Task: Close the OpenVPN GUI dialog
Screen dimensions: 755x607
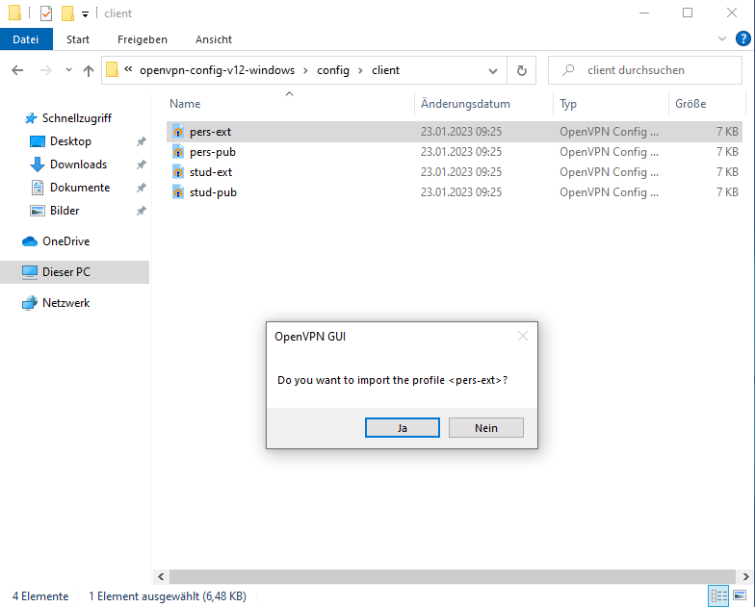Action: [x=522, y=336]
